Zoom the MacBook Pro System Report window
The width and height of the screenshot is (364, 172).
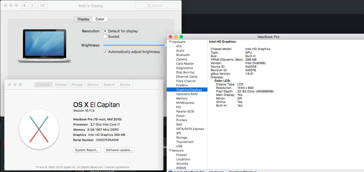tap(181, 37)
